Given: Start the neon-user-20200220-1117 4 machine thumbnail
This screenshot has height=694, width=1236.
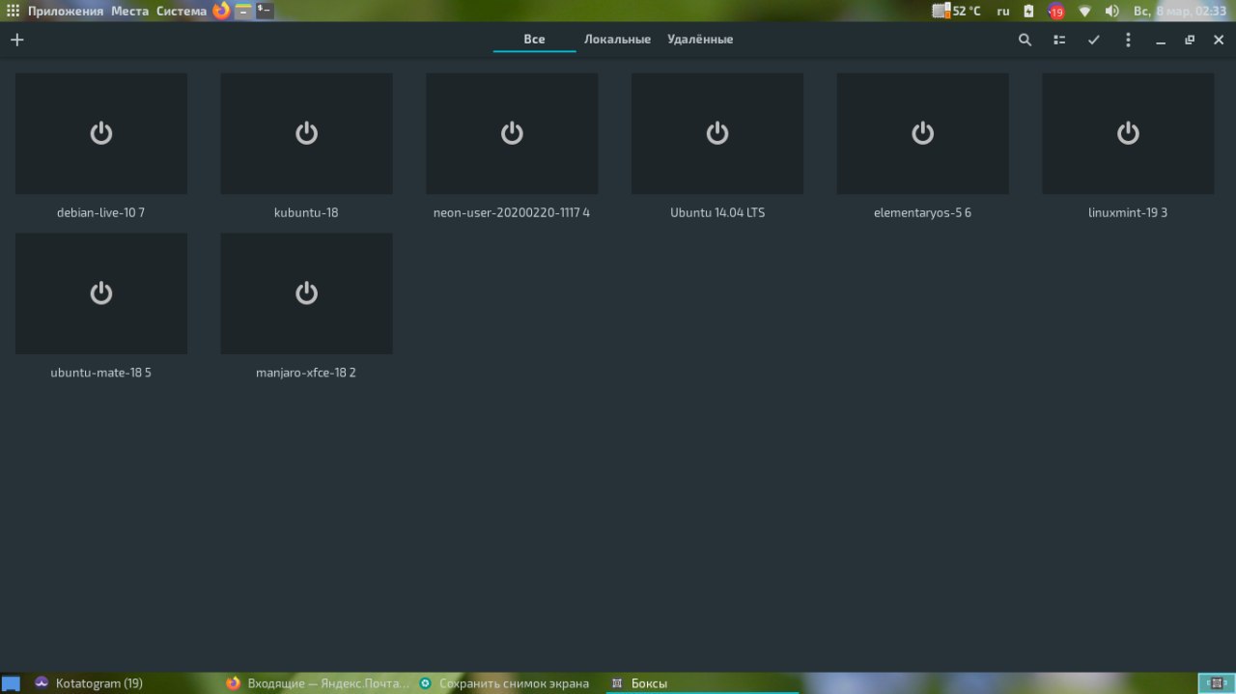Looking at the screenshot, I should [x=512, y=133].
